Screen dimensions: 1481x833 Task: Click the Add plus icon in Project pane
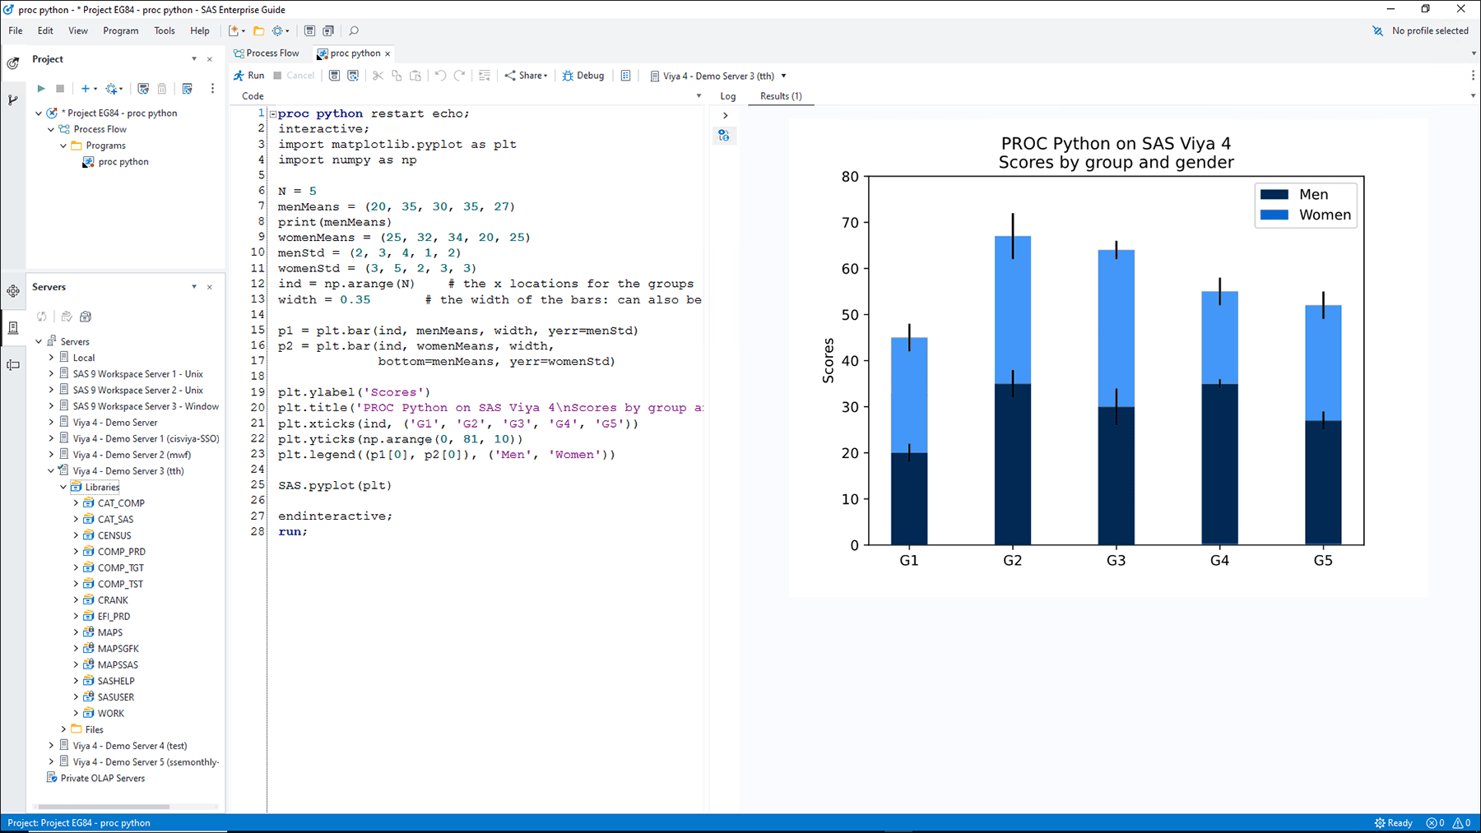[88, 89]
